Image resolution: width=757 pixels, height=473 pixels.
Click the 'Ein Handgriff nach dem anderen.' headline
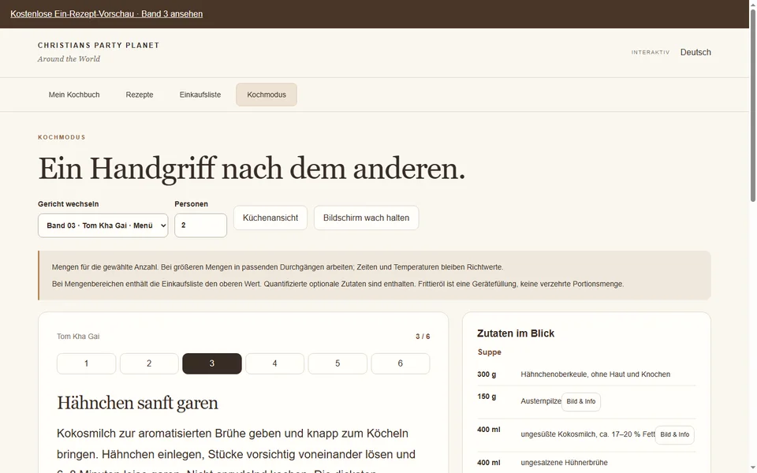coord(252,169)
